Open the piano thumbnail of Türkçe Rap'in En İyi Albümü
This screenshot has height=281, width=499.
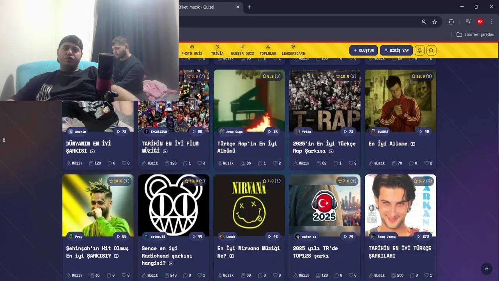pyautogui.click(x=249, y=101)
